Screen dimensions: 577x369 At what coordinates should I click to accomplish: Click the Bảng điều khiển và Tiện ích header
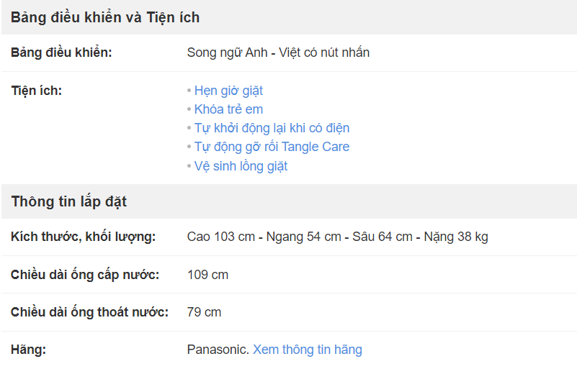105,17
